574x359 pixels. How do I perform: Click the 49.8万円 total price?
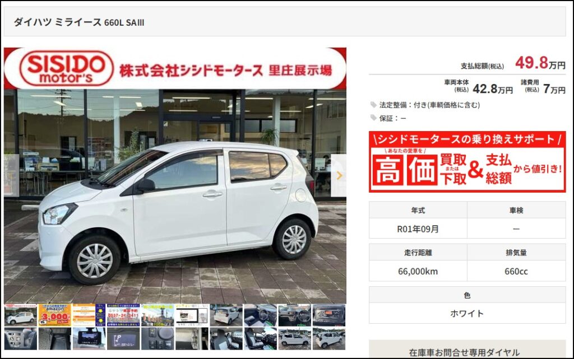(540, 63)
